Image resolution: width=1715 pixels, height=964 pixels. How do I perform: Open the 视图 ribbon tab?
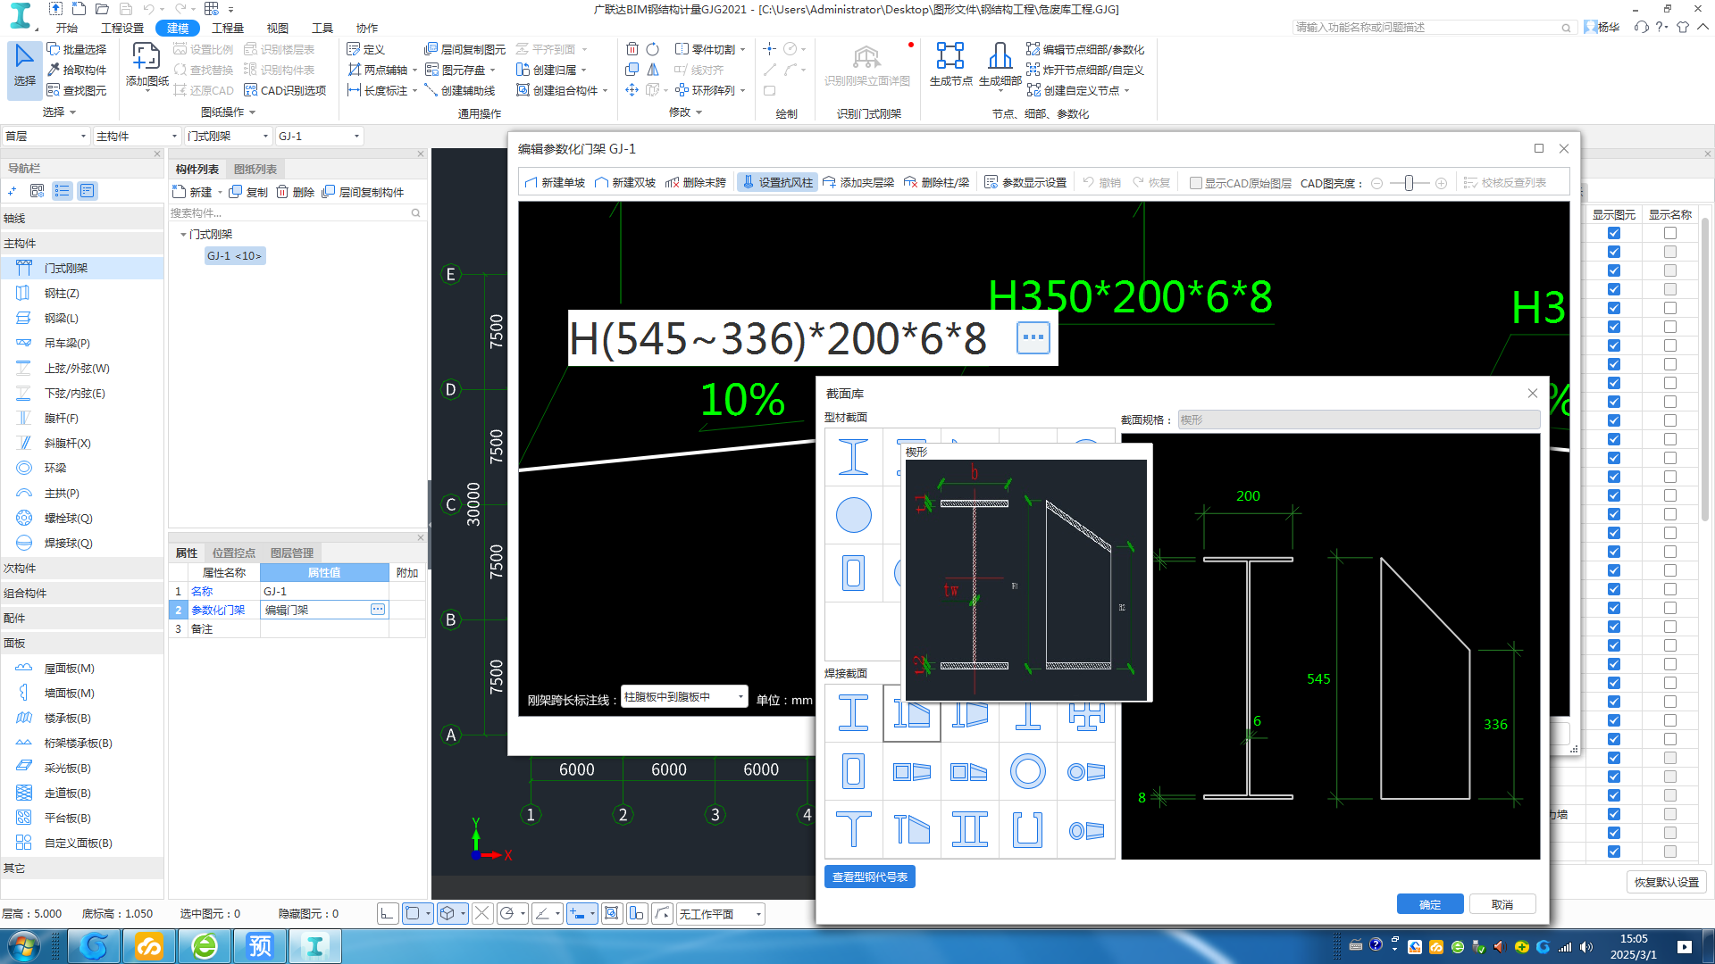click(278, 28)
